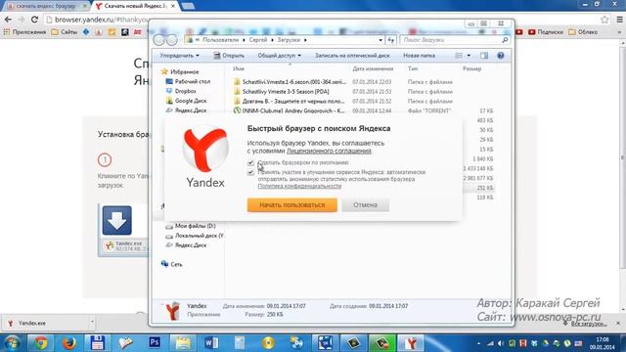Viewport: 626px width, 352px height.
Task: Sort by the Тип column header
Action: (413, 68)
